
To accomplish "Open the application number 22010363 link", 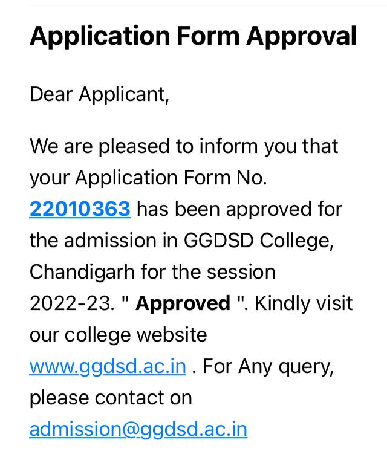I will click(80, 209).
